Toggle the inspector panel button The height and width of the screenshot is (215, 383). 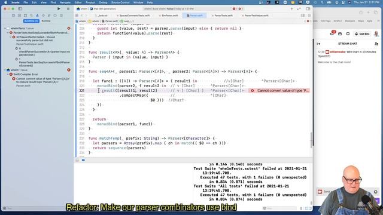tap(308, 9)
